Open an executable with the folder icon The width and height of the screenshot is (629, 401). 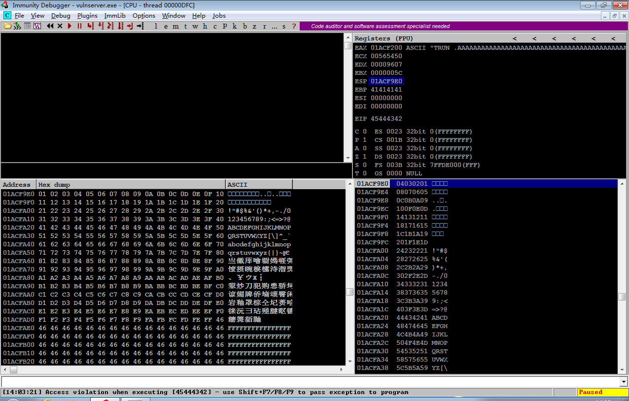[7, 26]
